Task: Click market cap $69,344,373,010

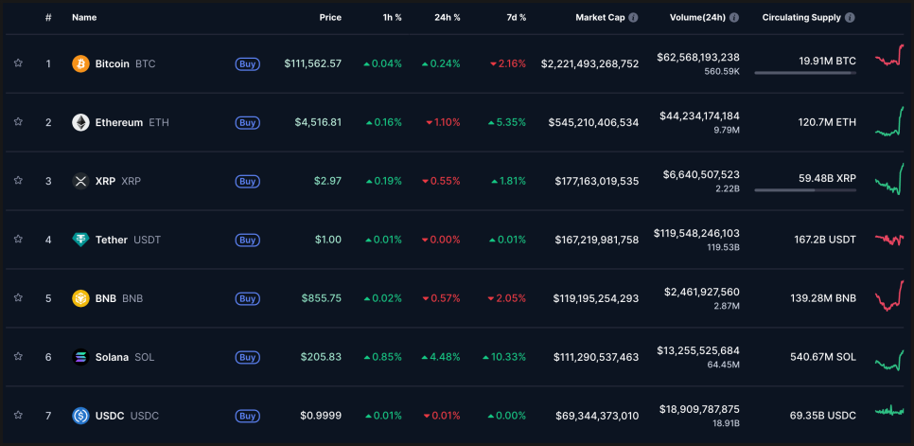Action: [x=597, y=416]
